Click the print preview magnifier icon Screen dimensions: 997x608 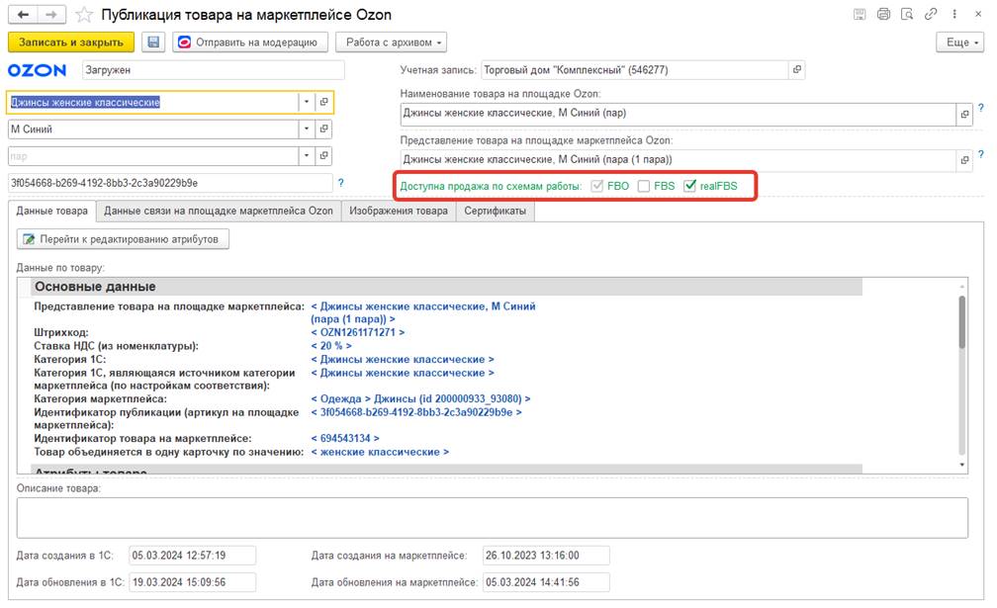pos(905,14)
